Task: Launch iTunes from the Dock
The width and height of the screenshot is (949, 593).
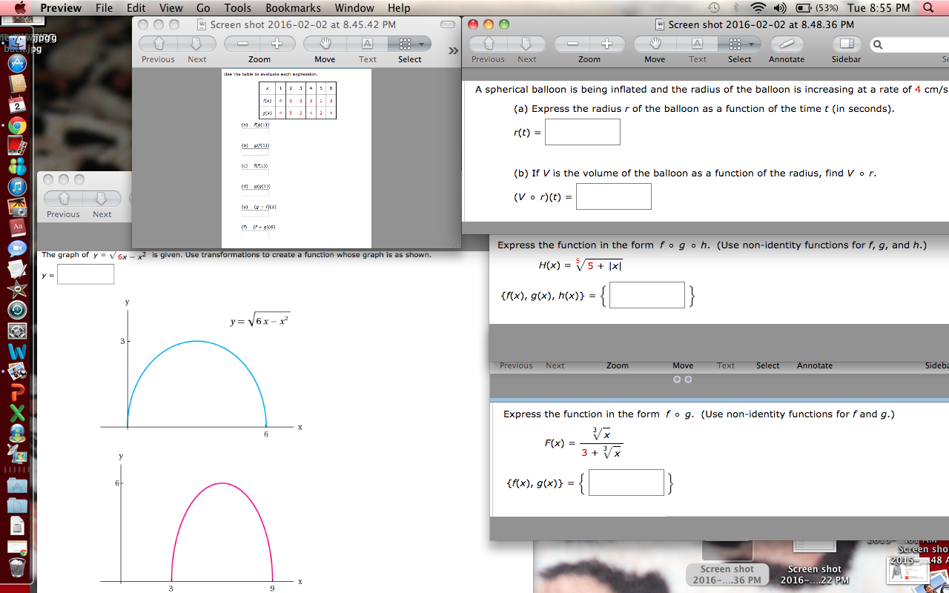Action: (17, 187)
